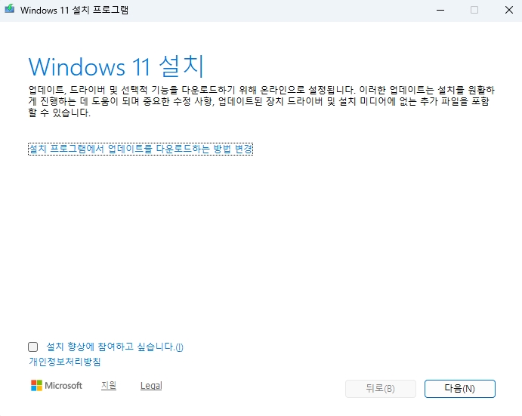This screenshot has width=522, height=416.
Task: Click the Windows 11 설치 프로그램 title text
Action: (x=74, y=10)
